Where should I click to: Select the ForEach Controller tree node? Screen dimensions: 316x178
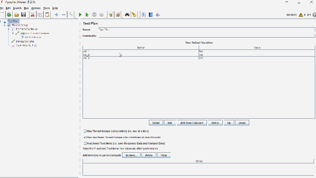26,29
